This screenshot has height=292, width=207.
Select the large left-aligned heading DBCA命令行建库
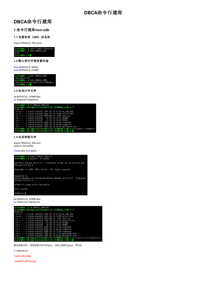point(33,22)
